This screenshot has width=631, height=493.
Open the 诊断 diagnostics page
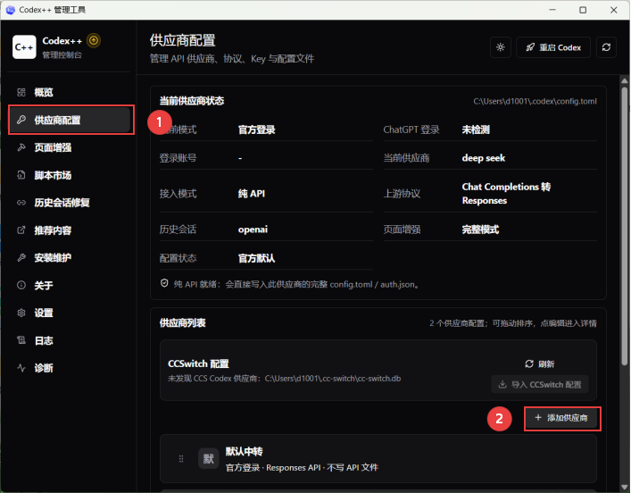click(70, 368)
